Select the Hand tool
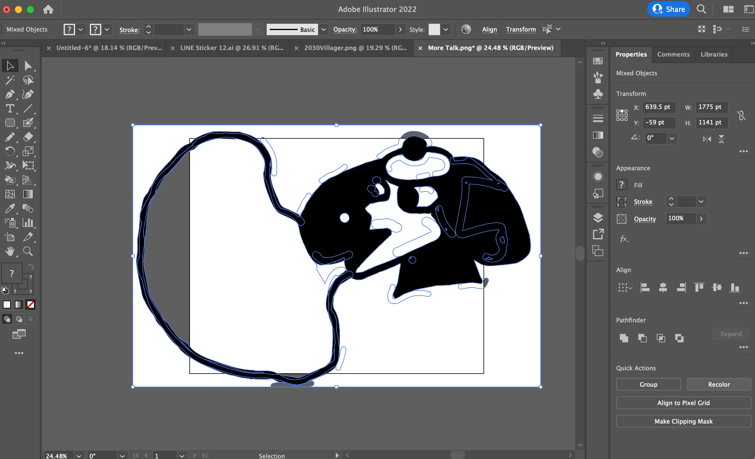This screenshot has height=459, width=755. [10, 251]
